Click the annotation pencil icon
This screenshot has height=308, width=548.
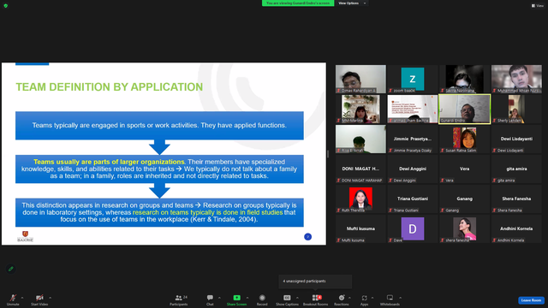[x=11, y=269]
